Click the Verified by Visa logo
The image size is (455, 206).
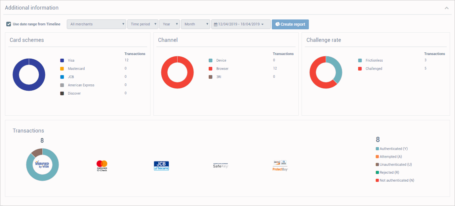42,164
